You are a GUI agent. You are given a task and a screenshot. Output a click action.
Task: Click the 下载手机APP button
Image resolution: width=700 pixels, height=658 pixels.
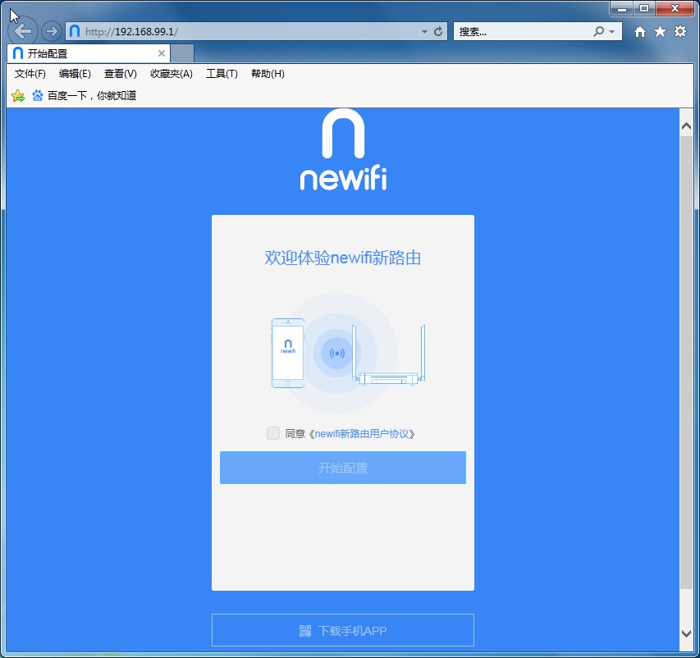point(343,630)
